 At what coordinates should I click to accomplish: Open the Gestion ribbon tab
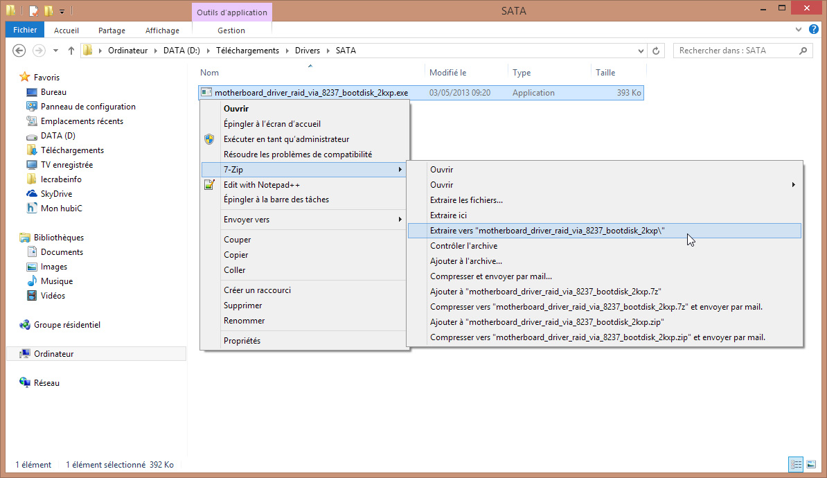pyautogui.click(x=231, y=30)
